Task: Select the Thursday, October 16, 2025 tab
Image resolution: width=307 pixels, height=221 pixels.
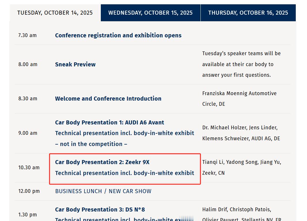Action: (x=248, y=13)
